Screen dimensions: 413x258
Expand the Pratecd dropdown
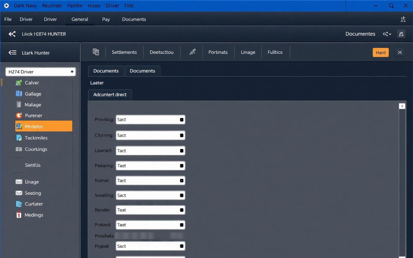(x=150, y=225)
